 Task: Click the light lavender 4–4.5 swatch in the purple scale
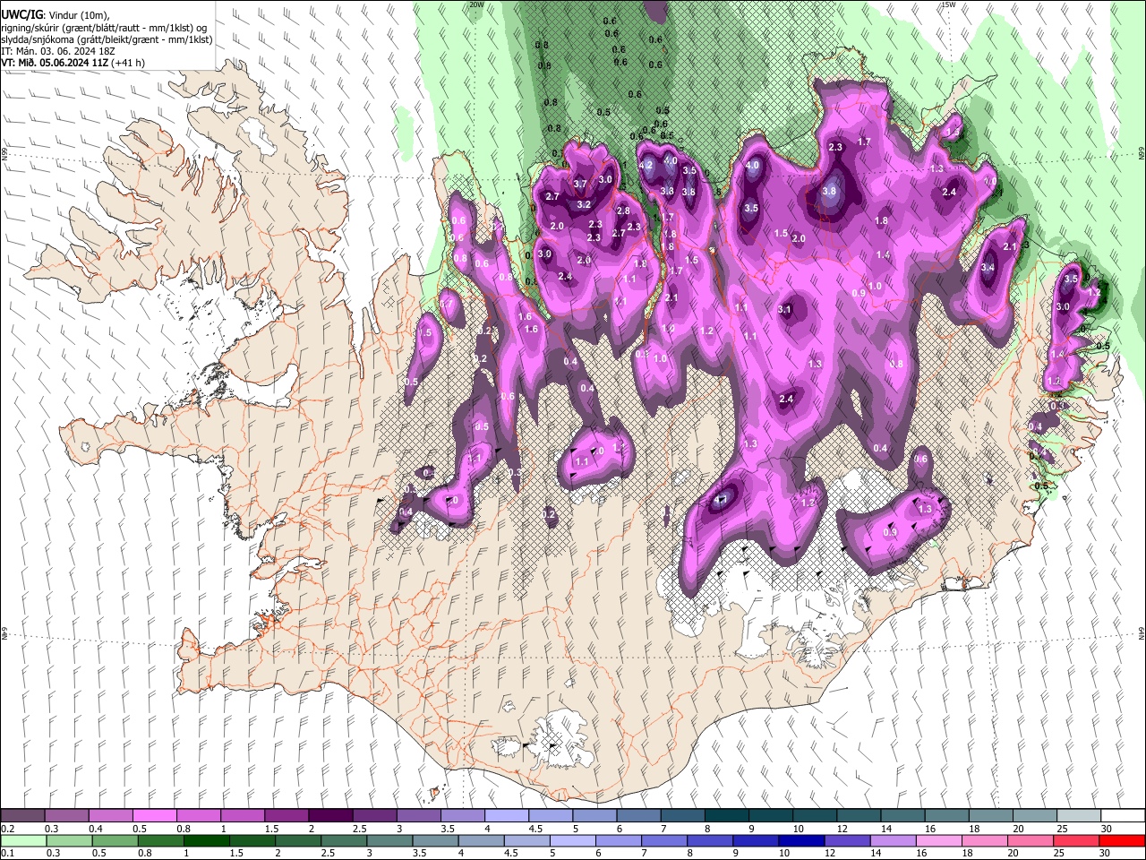(x=506, y=816)
